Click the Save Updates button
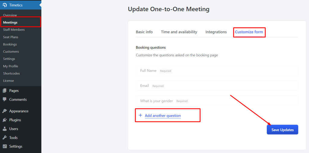Viewport: 309px width, 153px height. (x=282, y=130)
